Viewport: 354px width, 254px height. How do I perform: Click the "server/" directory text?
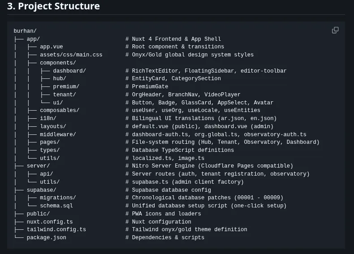[38, 166]
